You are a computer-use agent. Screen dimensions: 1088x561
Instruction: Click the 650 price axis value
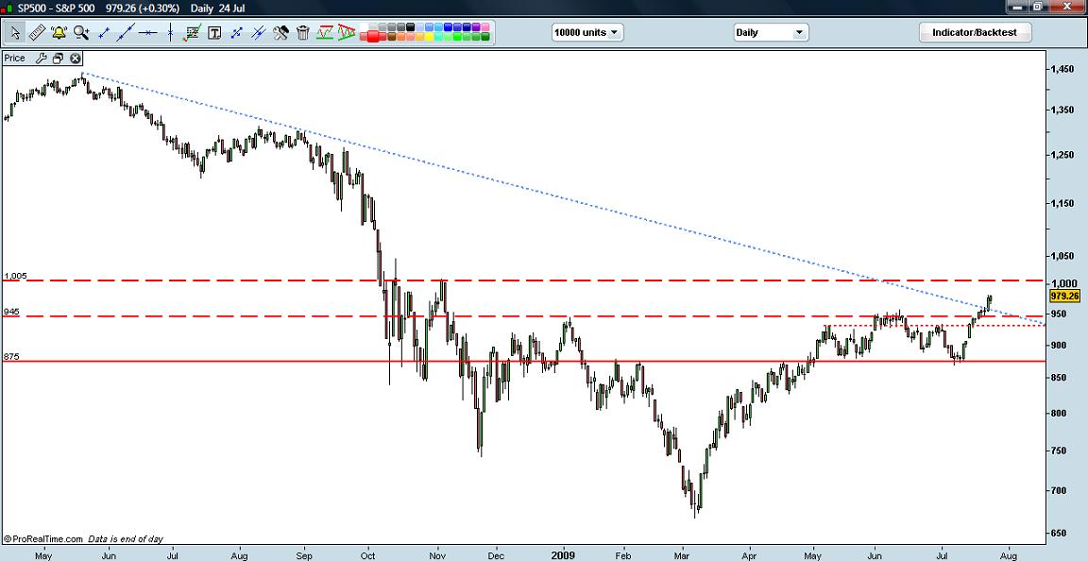pyautogui.click(x=1057, y=534)
